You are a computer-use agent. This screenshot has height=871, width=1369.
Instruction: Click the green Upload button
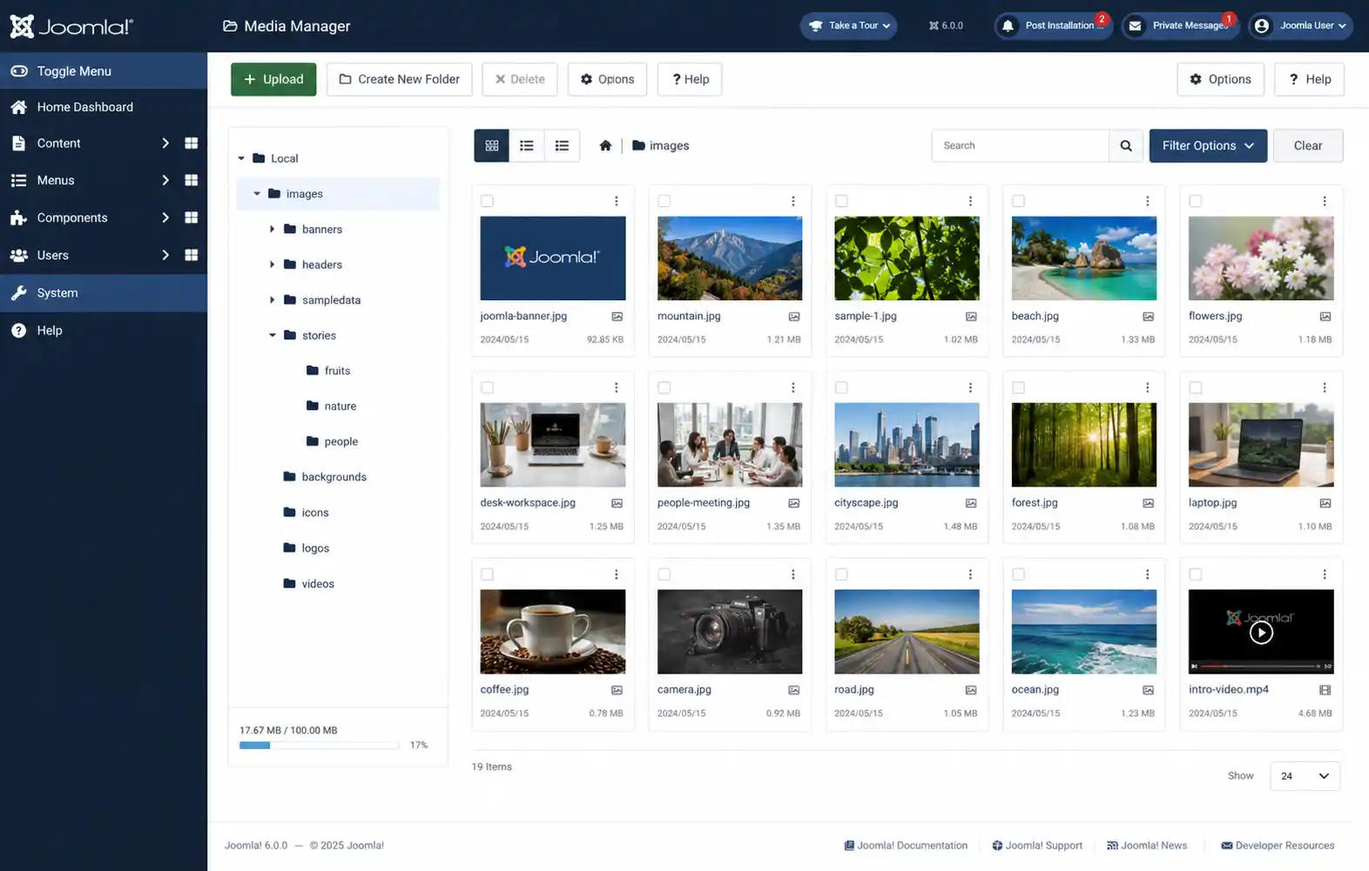click(x=273, y=79)
